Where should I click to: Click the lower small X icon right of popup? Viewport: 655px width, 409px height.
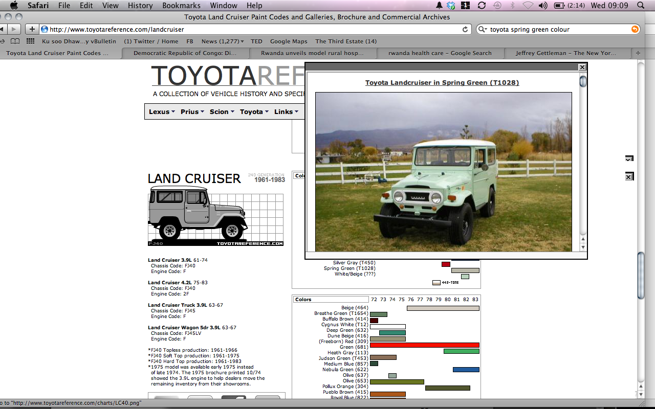point(629,176)
